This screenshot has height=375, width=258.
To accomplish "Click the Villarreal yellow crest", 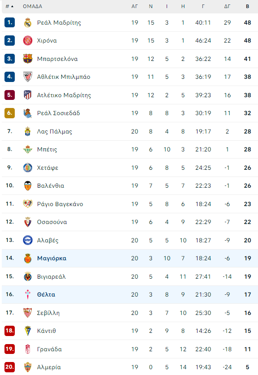I will tap(27, 276).
